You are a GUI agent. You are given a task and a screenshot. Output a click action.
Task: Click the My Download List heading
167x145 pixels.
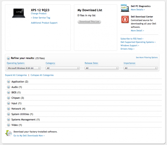pyautogui.click(x=90, y=10)
